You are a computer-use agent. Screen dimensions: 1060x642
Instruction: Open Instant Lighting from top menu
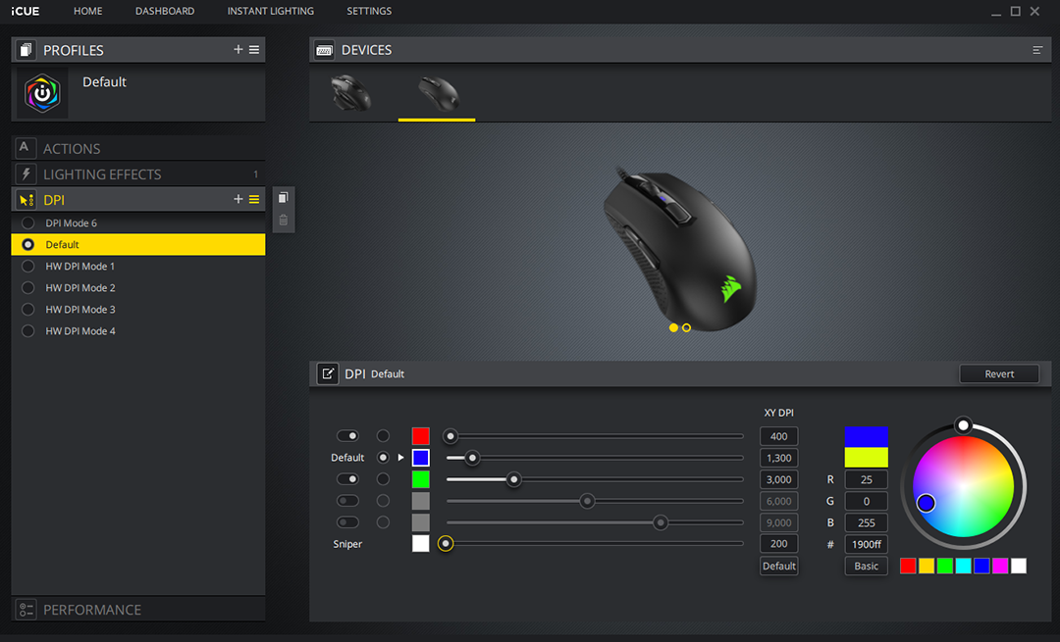point(270,11)
